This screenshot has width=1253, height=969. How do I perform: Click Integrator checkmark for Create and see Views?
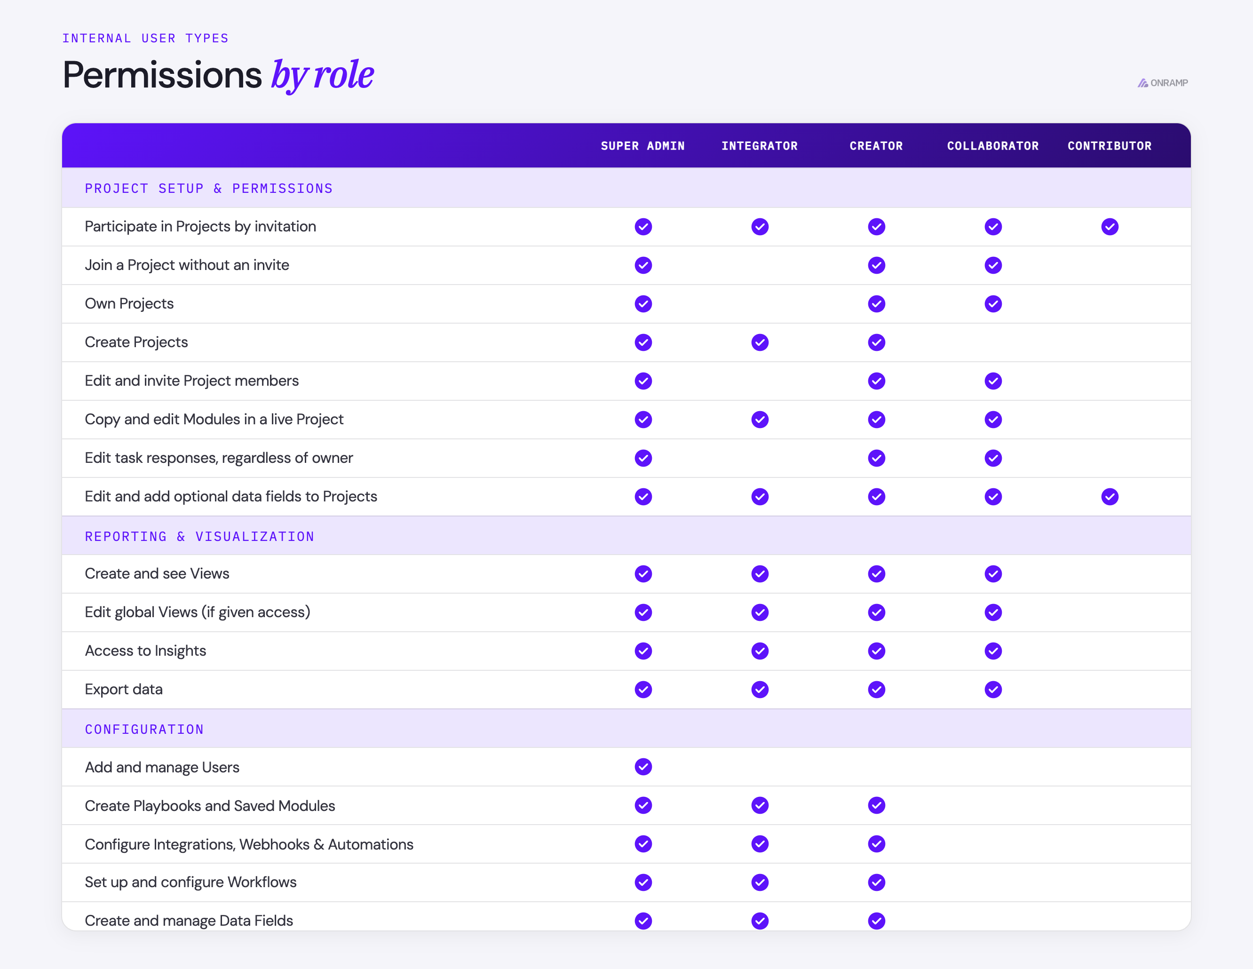pyautogui.click(x=760, y=574)
